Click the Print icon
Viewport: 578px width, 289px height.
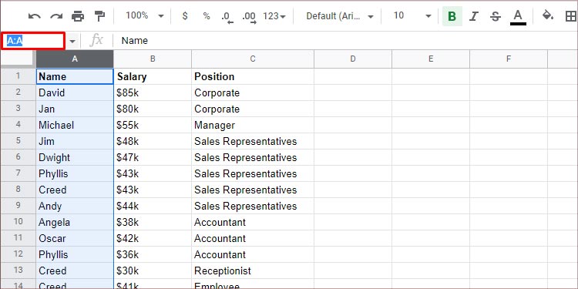[x=78, y=16]
